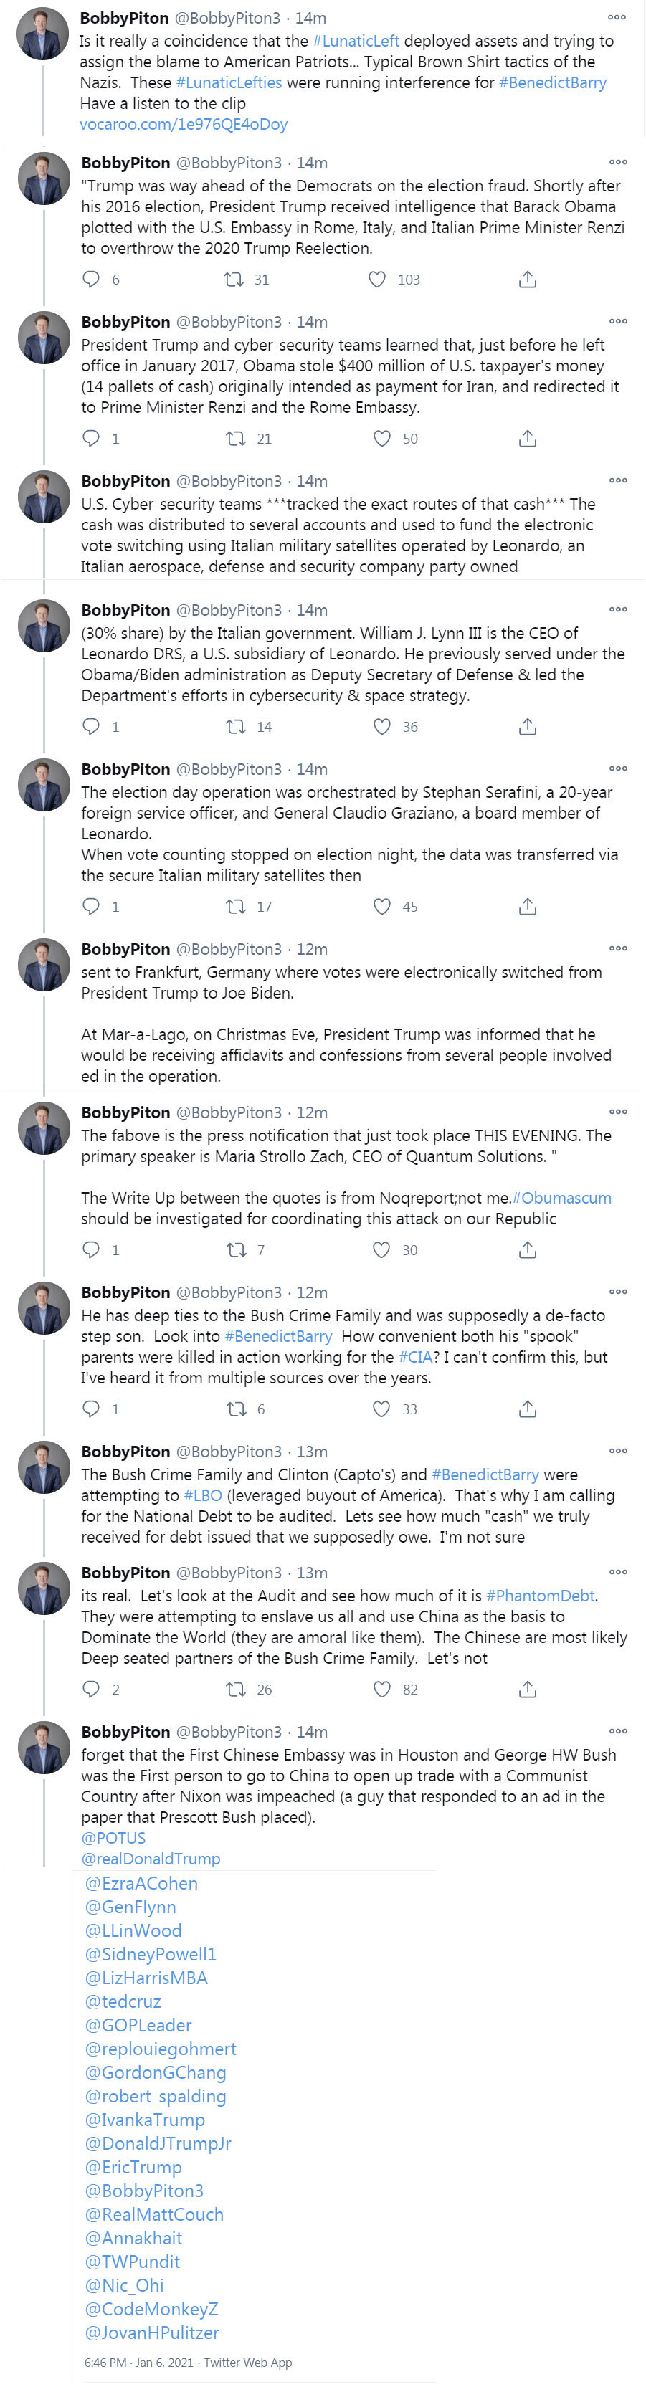
Task: Expand more menu on the last tweet
Action: 618,1731
